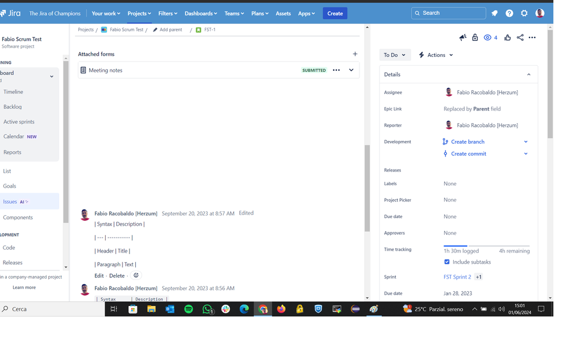Click the Create branch icon
Screen dimensions: 574x359
[445, 142]
